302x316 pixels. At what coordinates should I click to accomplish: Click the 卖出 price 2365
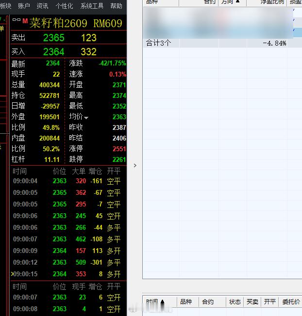tap(54, 38)
